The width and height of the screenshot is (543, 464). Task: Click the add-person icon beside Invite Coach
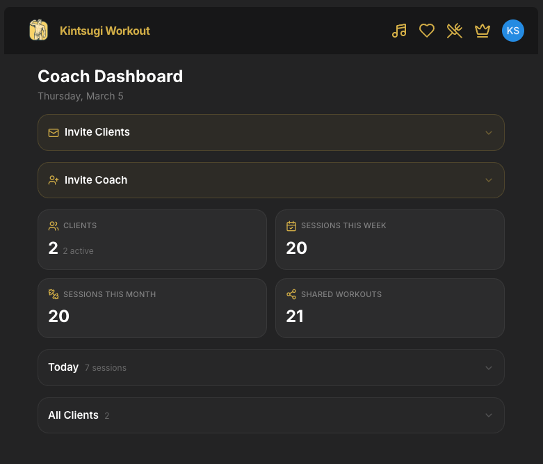point(54,180)
